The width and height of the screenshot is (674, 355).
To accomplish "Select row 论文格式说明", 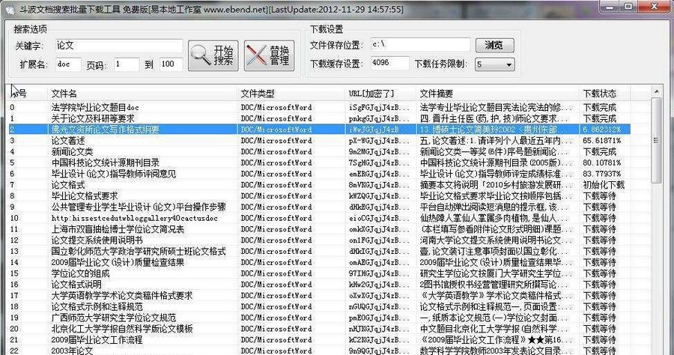I will point(319,285).
